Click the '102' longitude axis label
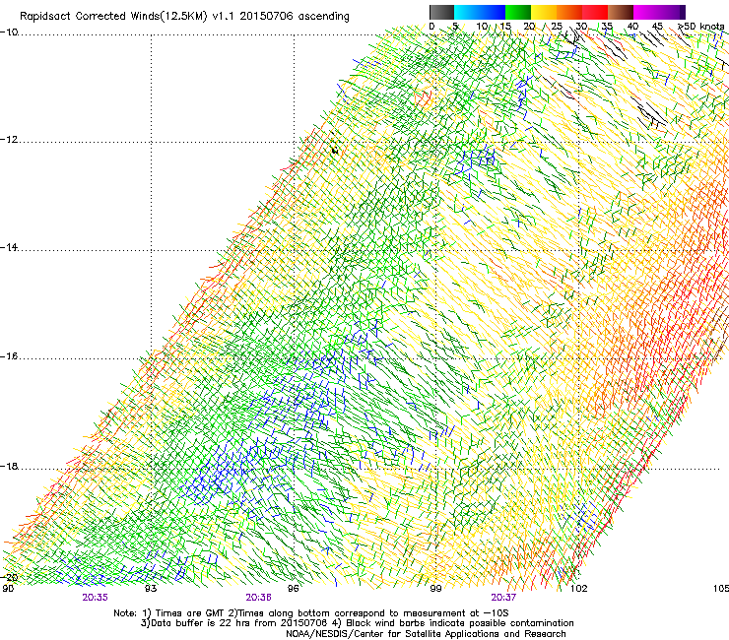 pos(579,589)
